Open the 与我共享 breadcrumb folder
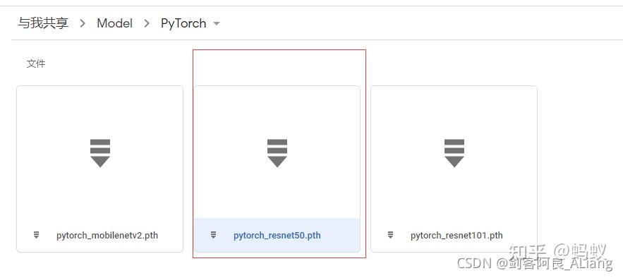 click(x=43, y=23)
